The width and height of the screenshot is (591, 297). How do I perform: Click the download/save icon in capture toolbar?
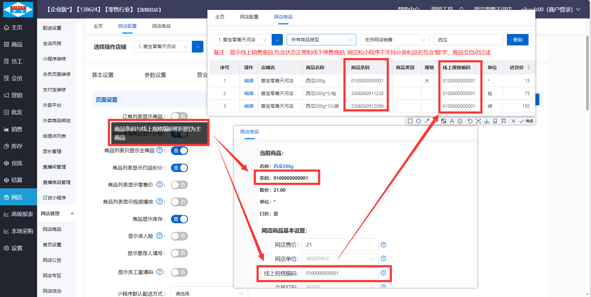pyautogui.click(x=487, y=121)
